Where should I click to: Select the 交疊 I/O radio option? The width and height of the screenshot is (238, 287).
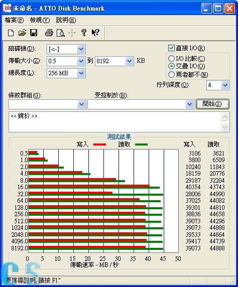(x=171, y=66)
